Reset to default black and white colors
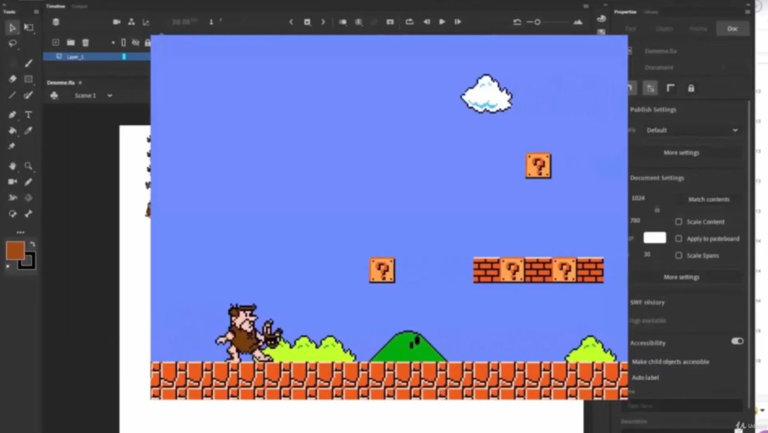The height and width of the screenshot is (433, 768). (x=8, y=266)
